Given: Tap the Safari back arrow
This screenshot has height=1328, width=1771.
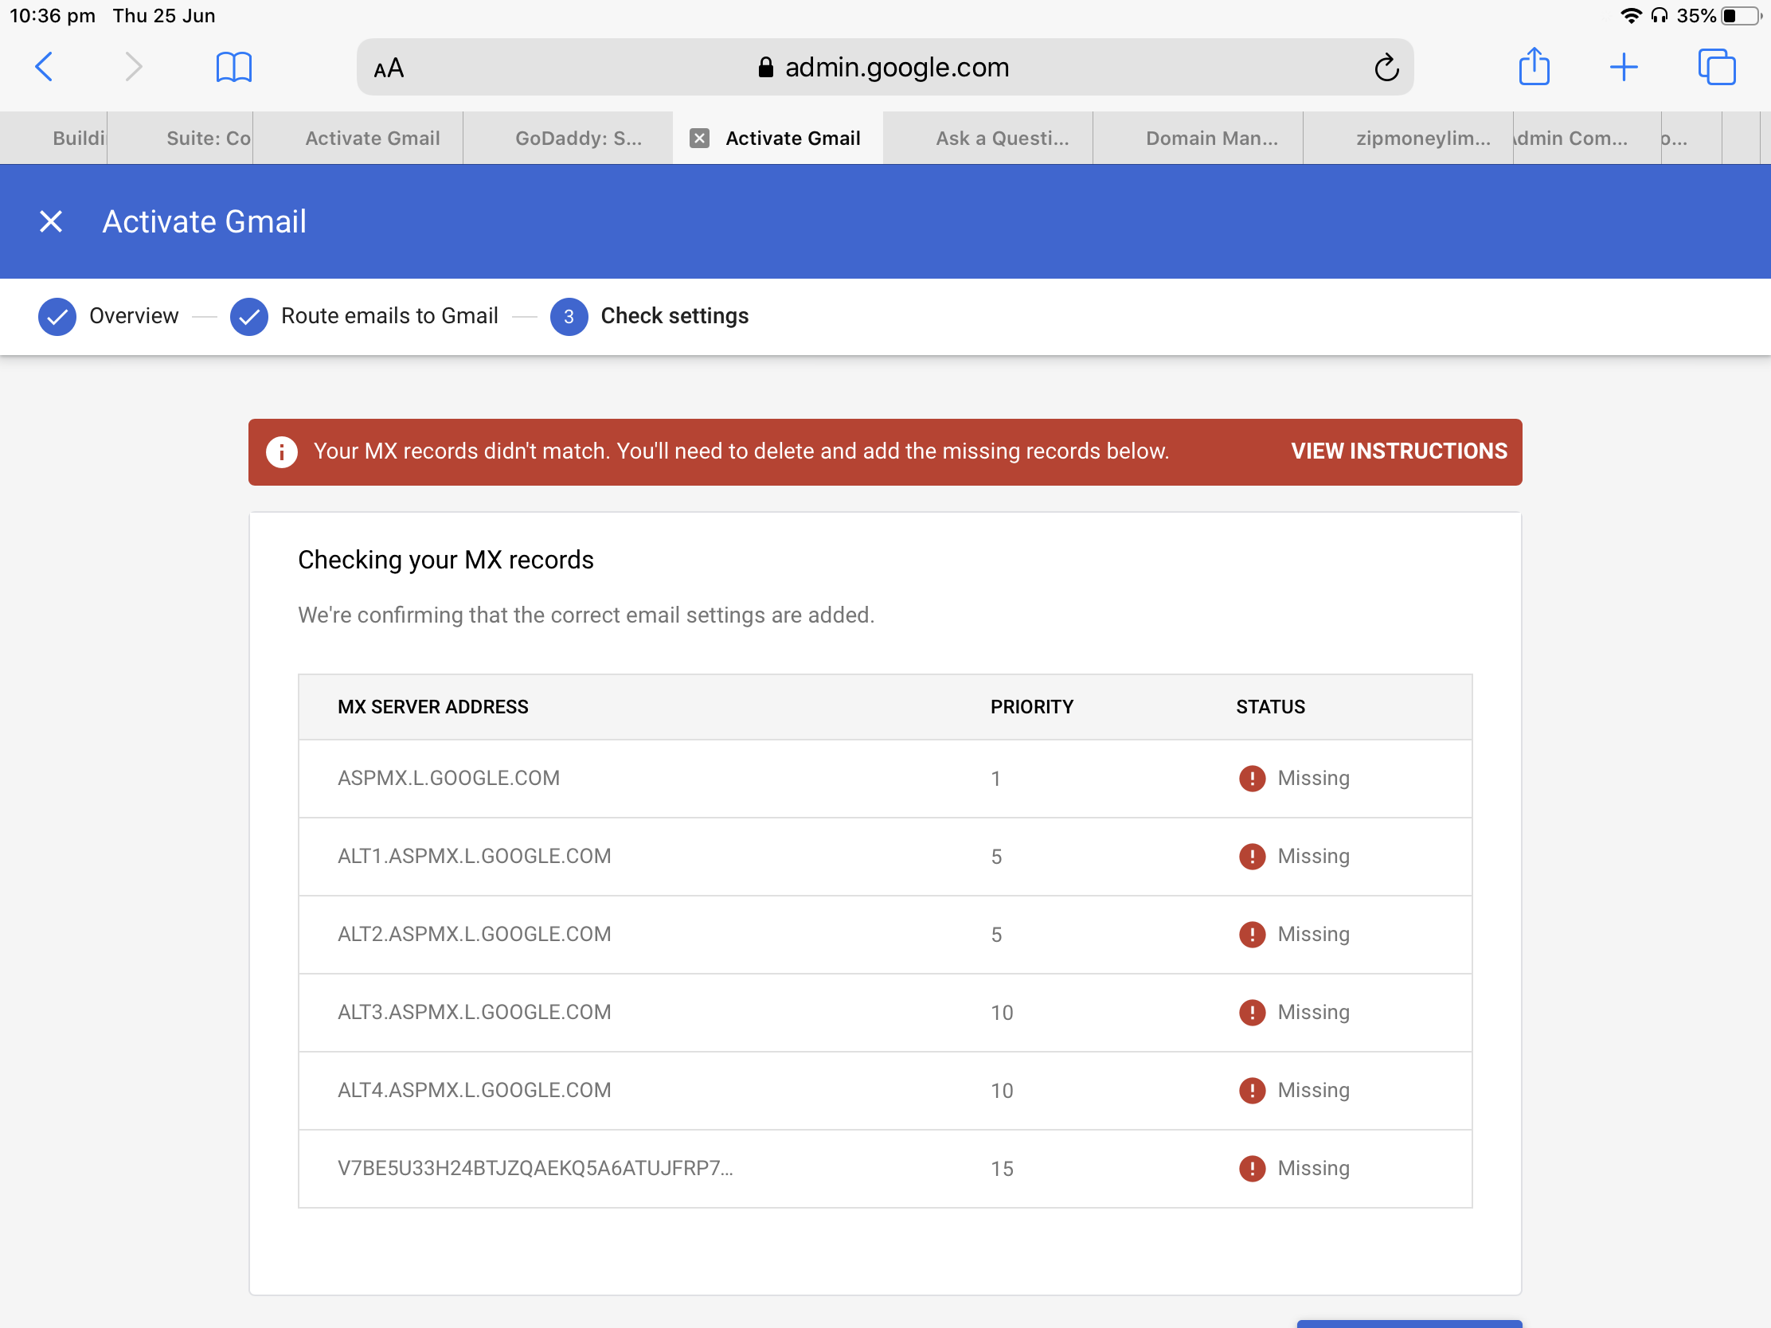Looking at the screenshot, I should pos(45,66).
